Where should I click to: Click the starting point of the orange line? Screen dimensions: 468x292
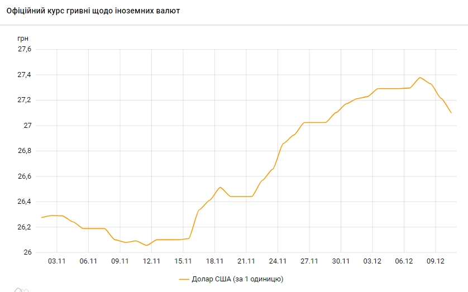pyautogui.click(x=42, y=217)
